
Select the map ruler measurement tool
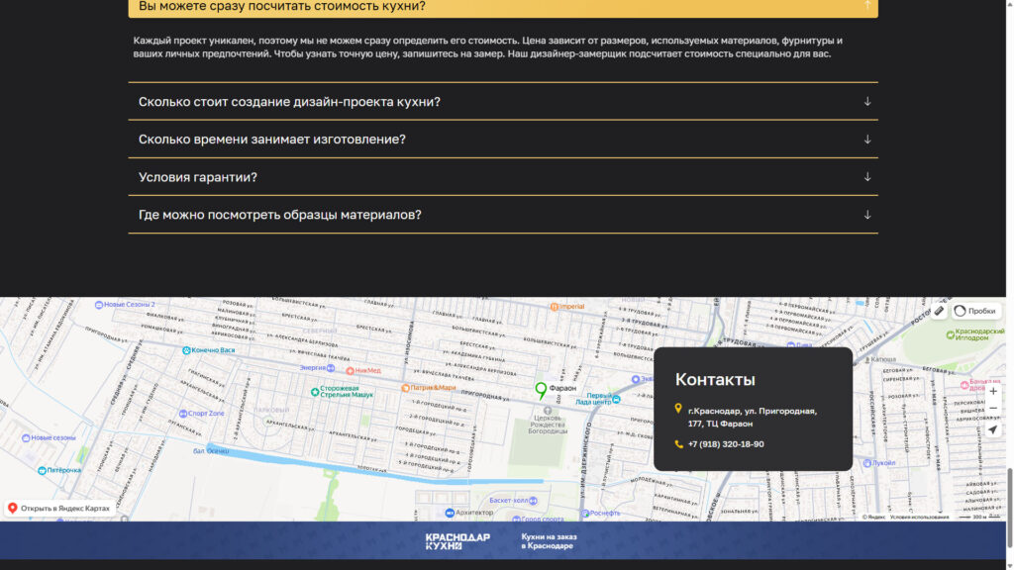[939, 311]
